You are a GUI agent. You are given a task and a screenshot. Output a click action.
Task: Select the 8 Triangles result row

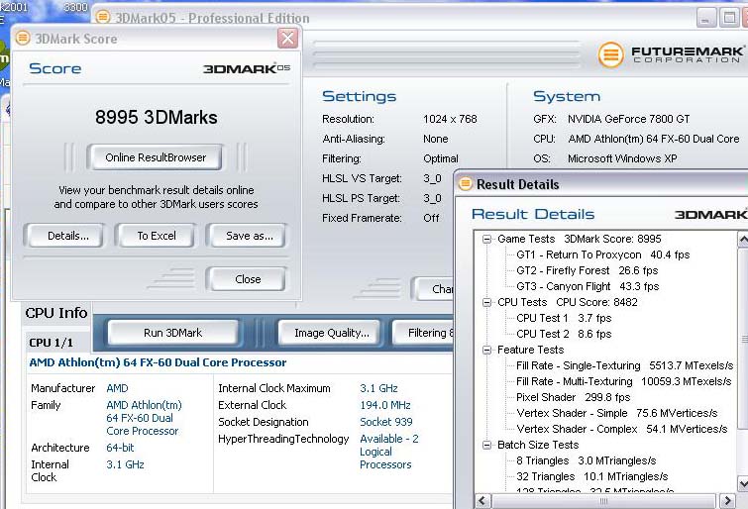click(587, 460)
